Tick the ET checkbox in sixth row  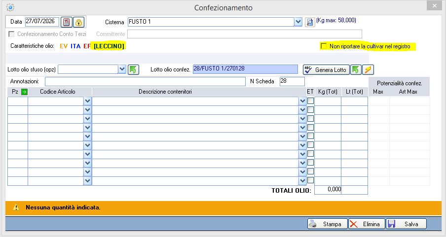tap(311, 145)
